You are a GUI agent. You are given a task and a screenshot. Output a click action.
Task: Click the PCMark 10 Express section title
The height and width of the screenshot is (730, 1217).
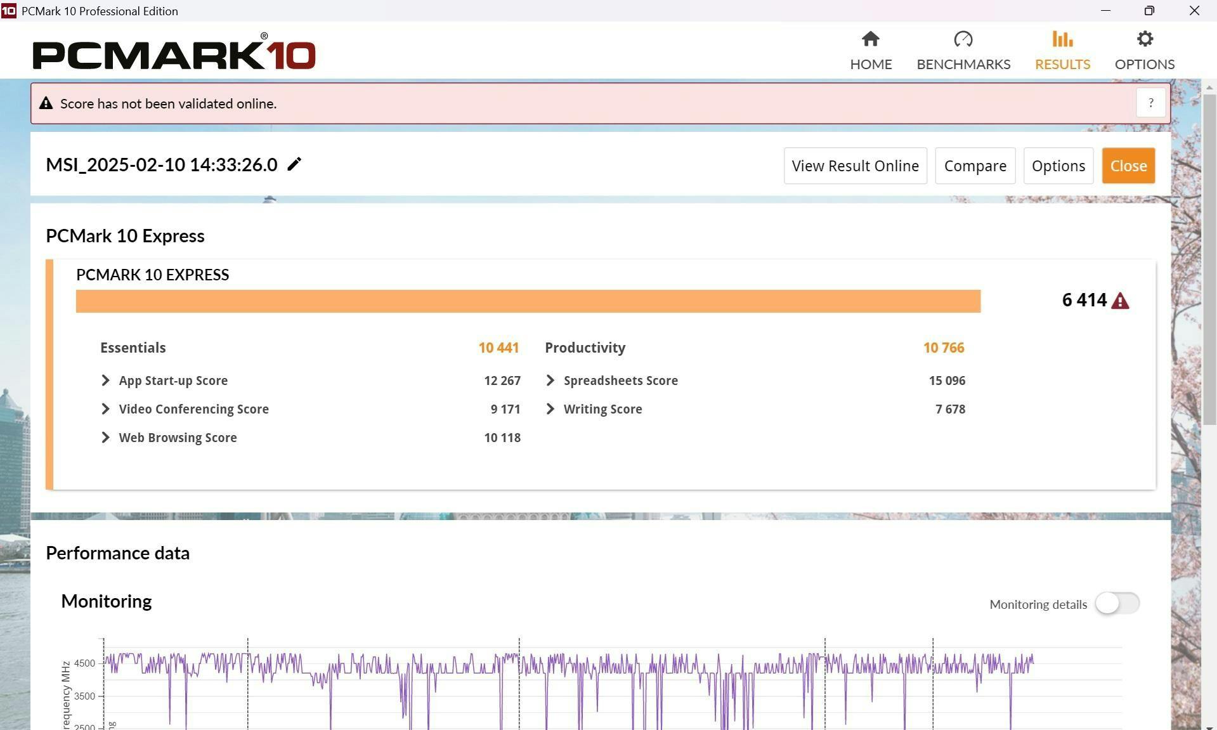click(x=125, y=236)
